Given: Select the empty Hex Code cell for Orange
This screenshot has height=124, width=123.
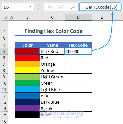Looking at the screenshot, I should (78, 64).
